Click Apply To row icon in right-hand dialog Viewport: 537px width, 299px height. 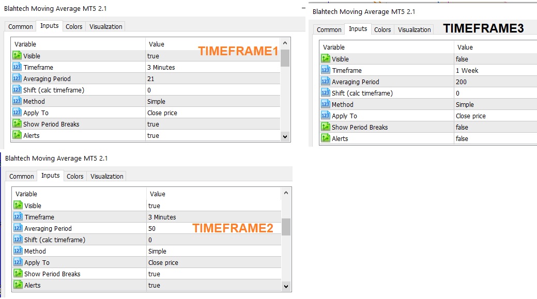[325, 115]
